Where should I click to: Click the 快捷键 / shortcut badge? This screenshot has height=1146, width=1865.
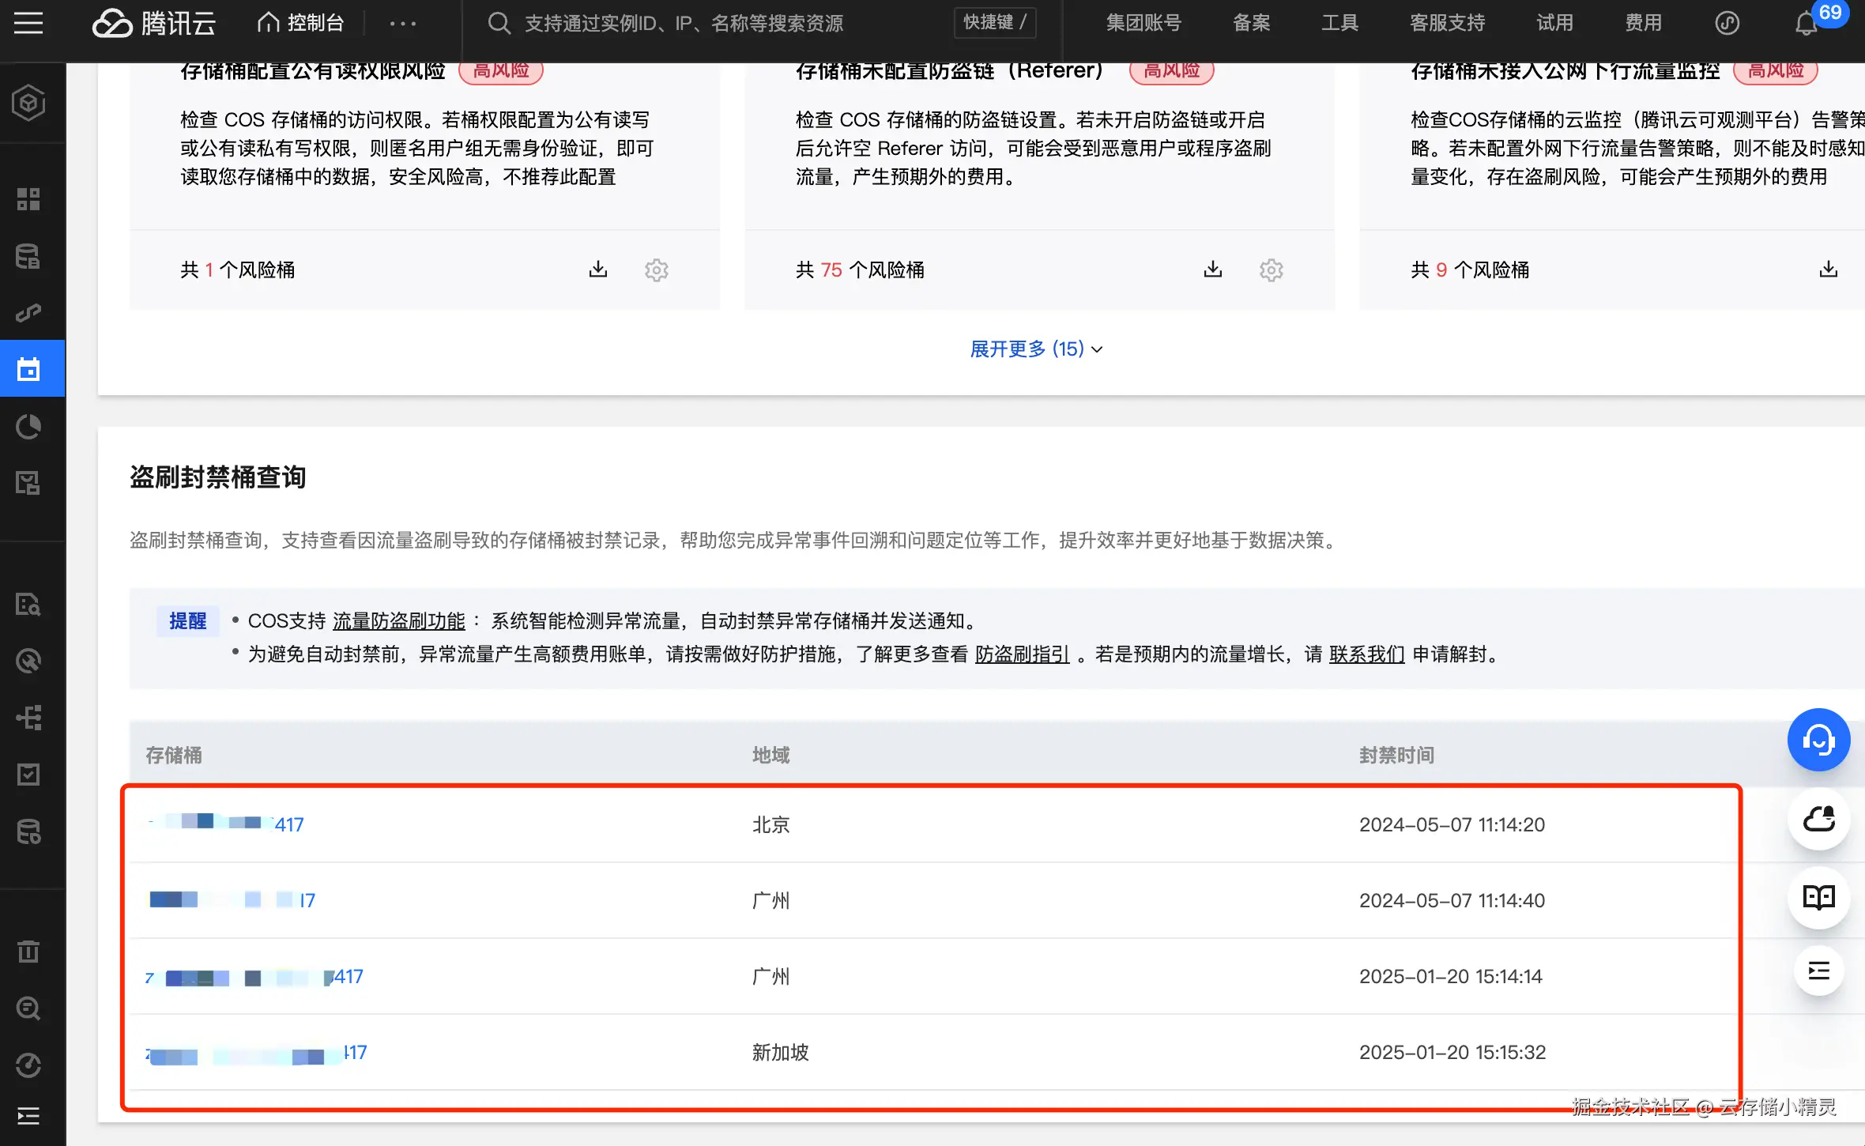[995, 22]
